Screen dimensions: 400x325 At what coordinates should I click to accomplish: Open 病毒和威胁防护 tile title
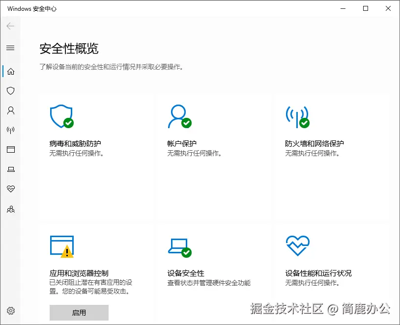click(x=75, y=144)
